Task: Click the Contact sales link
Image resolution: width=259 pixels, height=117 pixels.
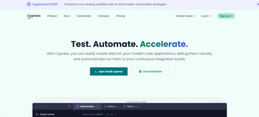Action: point(185,16)
